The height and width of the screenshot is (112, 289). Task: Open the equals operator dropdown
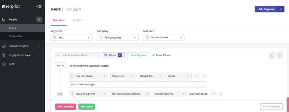click(178, 76)
